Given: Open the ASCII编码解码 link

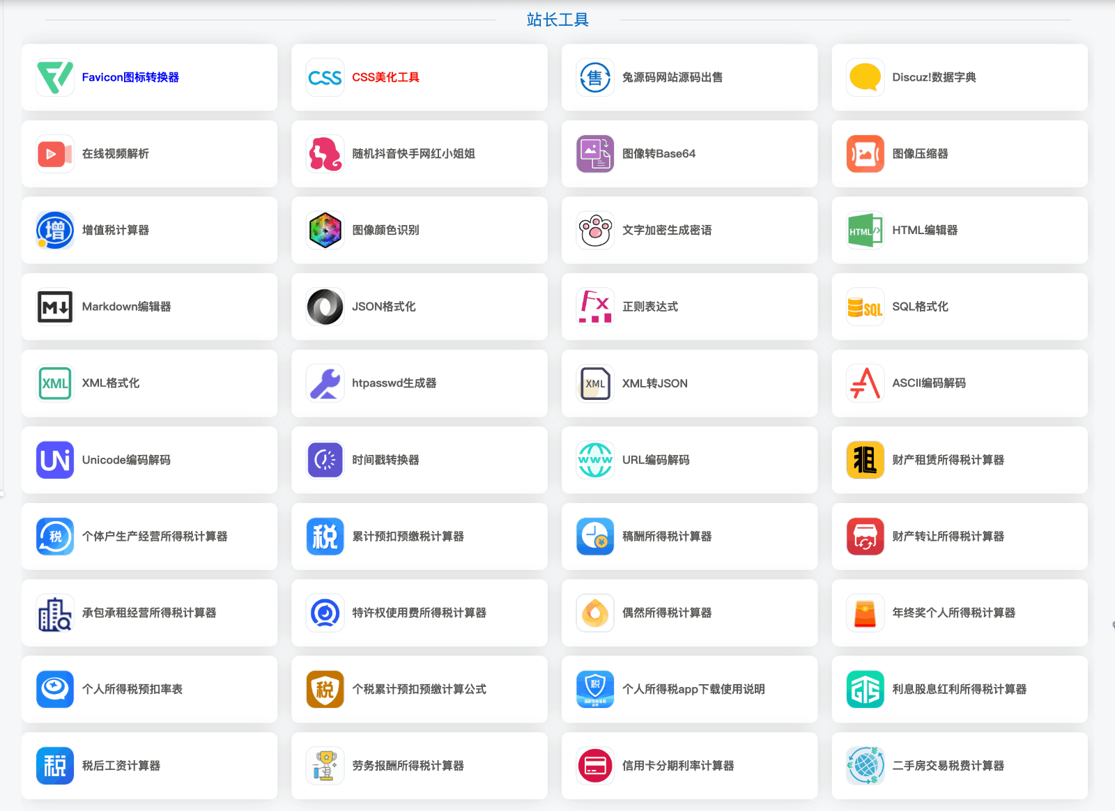Looking at the screenshot, I should coord(929,383).
